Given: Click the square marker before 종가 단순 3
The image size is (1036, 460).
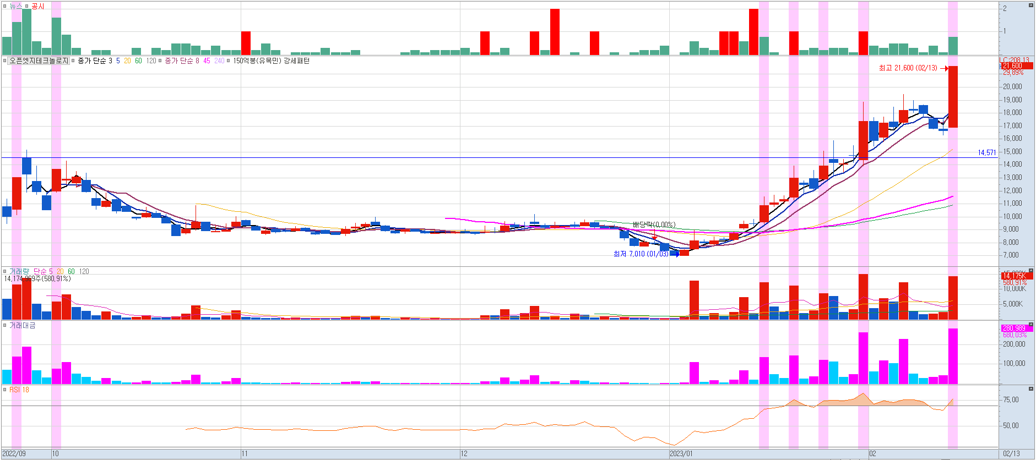Looking at the screenshot, I should (74, 61).
